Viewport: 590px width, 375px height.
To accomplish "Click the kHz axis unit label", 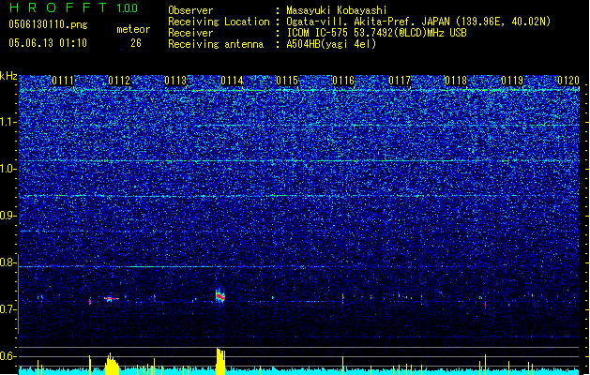I will coord(8,76).
